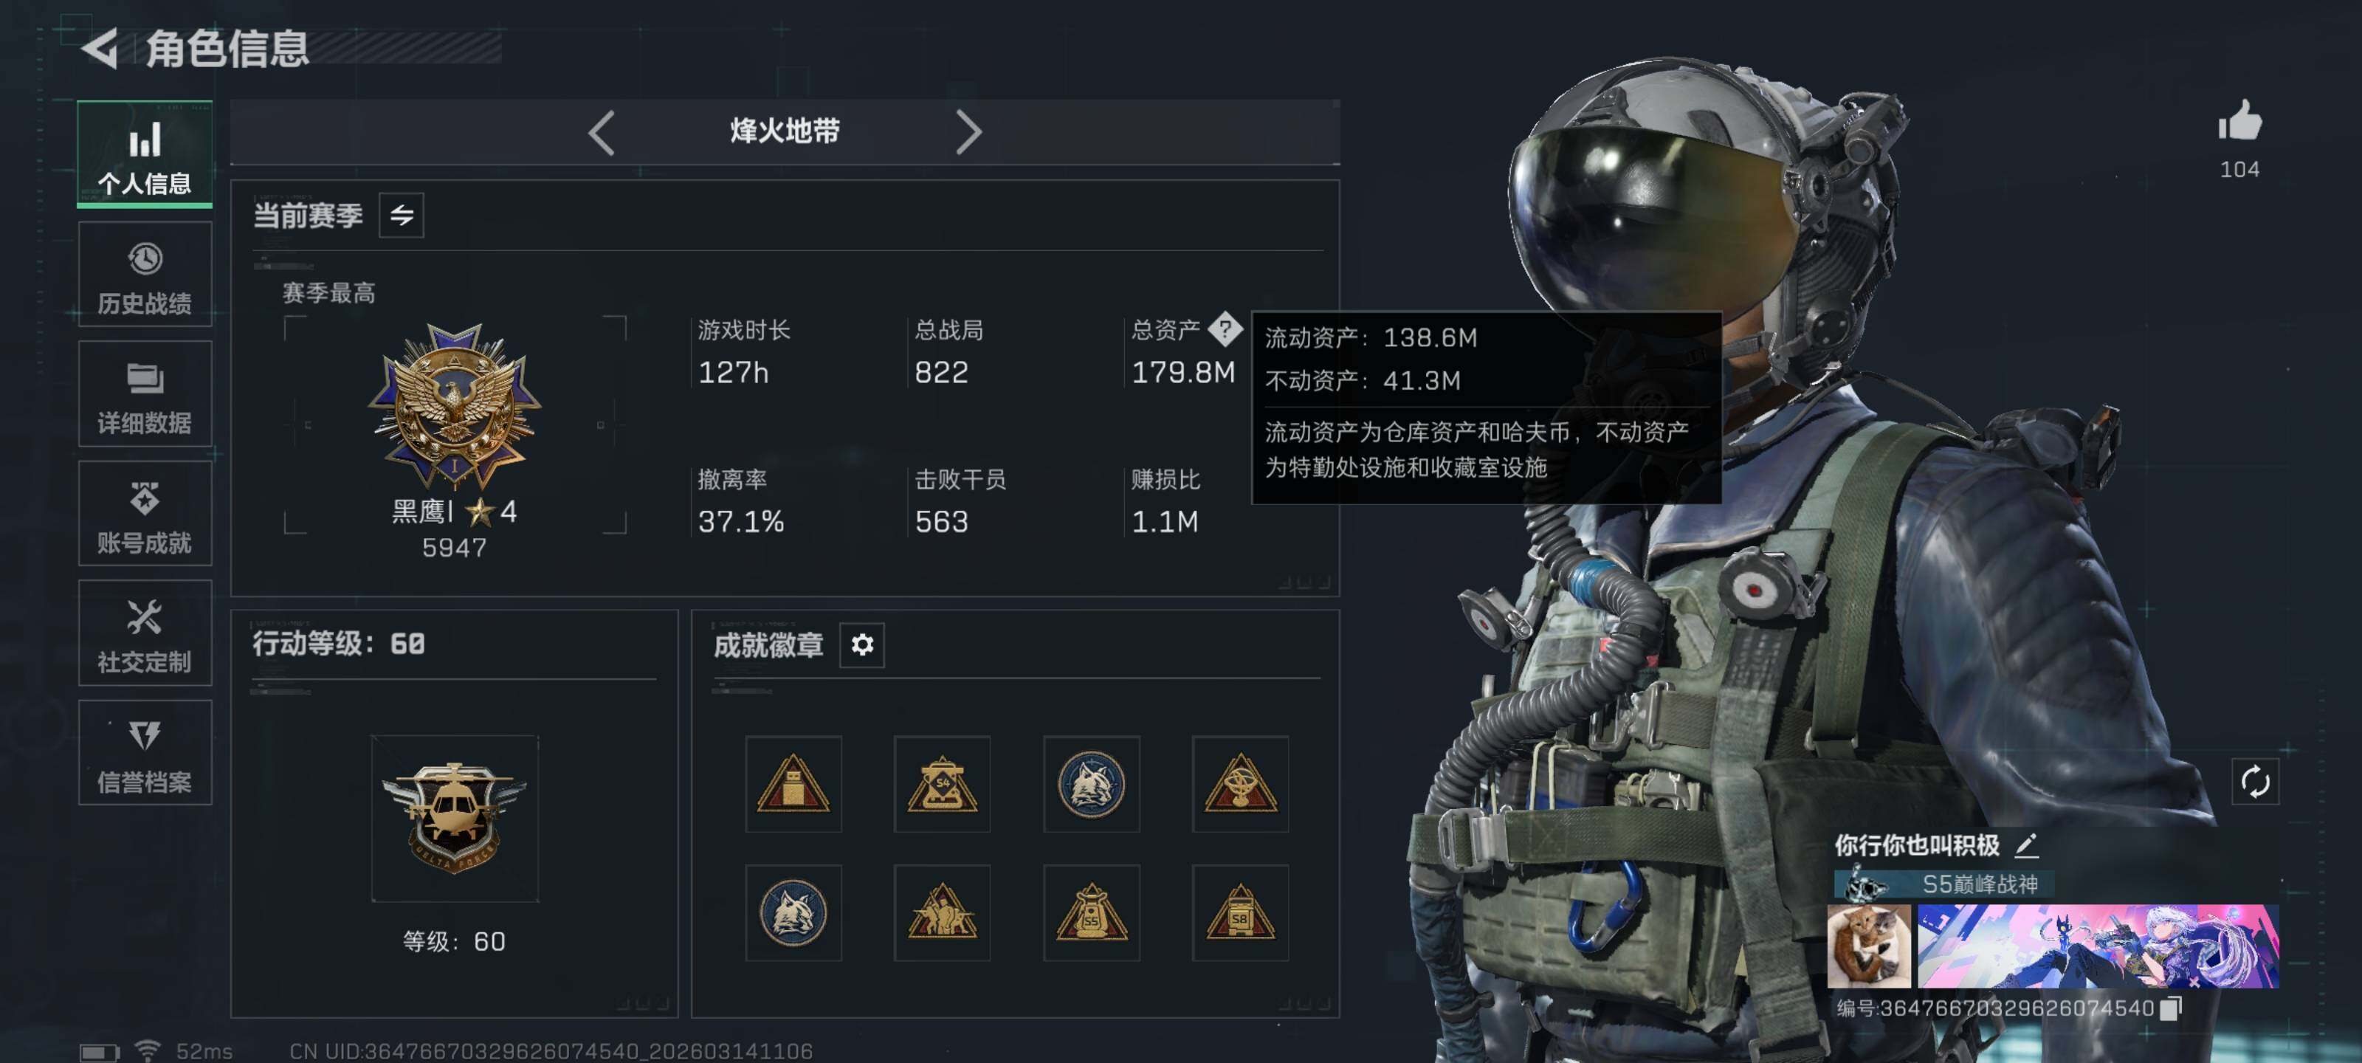Toggle season view with 当前赛季 swap button
2362x1063 pixels.
point(402,215)
